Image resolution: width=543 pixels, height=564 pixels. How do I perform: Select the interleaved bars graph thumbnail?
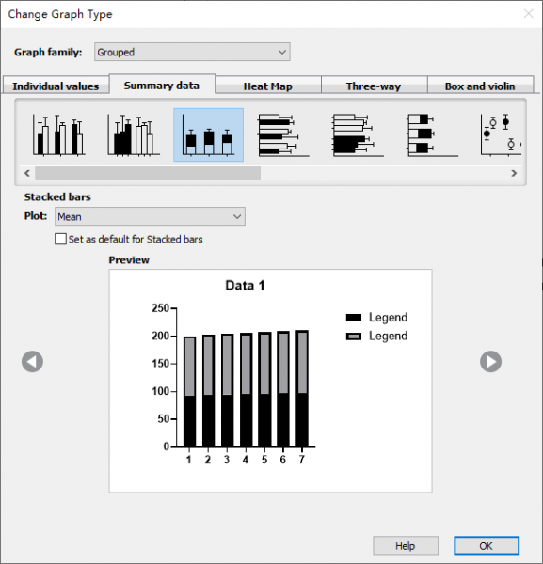tap(59, 134)
